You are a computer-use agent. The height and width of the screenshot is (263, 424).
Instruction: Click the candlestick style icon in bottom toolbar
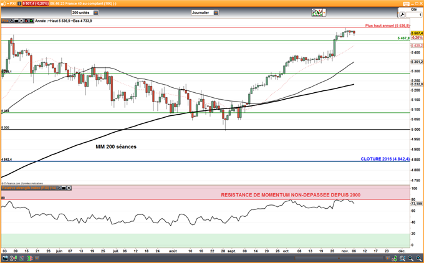[14, 258]
